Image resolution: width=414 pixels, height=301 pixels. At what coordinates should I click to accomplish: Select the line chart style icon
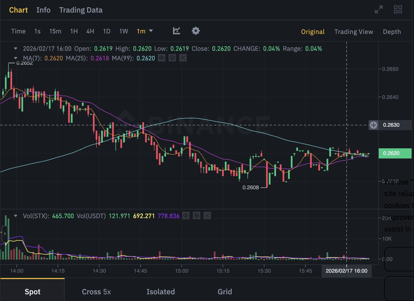[176, 31]
